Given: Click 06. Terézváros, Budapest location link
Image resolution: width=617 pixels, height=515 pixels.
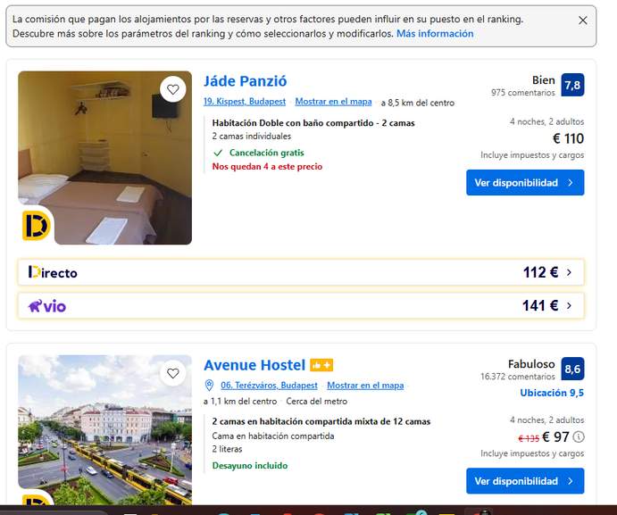Looking at the screenshot, I should [x=269, y=386].
